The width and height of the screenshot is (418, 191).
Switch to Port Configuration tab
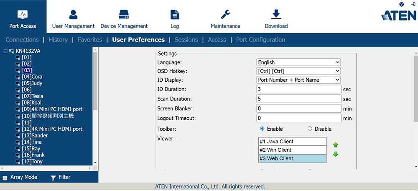[x=260, y=40]
